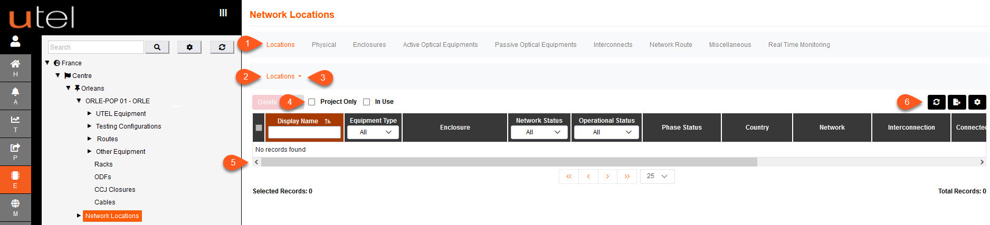This screenshot has width=990, height=225.
Task: Select Network Locations tree item
Action: (x=112, y=216)
